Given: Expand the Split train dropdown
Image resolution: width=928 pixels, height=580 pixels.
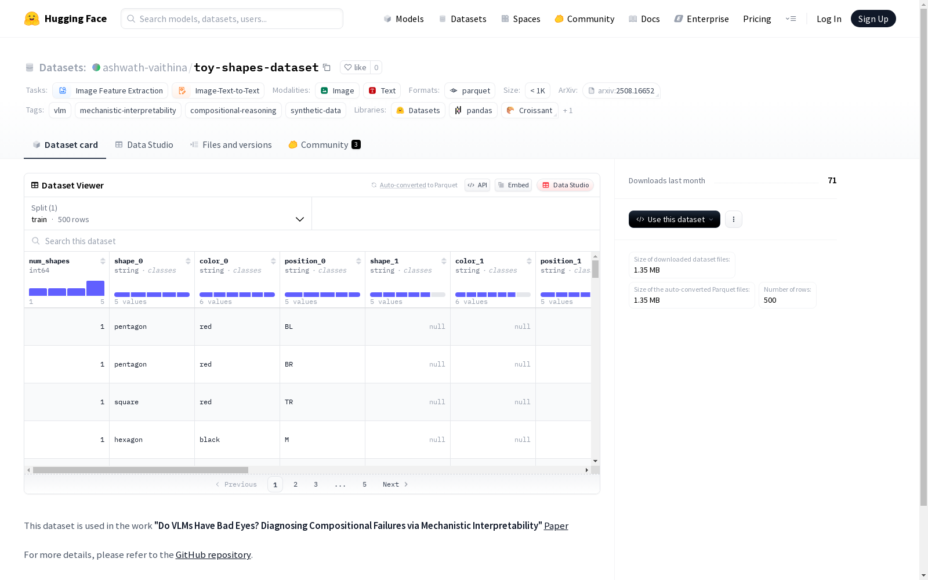Looking at the screenshot, I should pyautogui.click(x=168, y=213).
